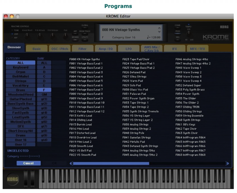The width and height of the screenshot is (237, 193).
Task: Select ARP realtime control mode
Action: [15, 38]
